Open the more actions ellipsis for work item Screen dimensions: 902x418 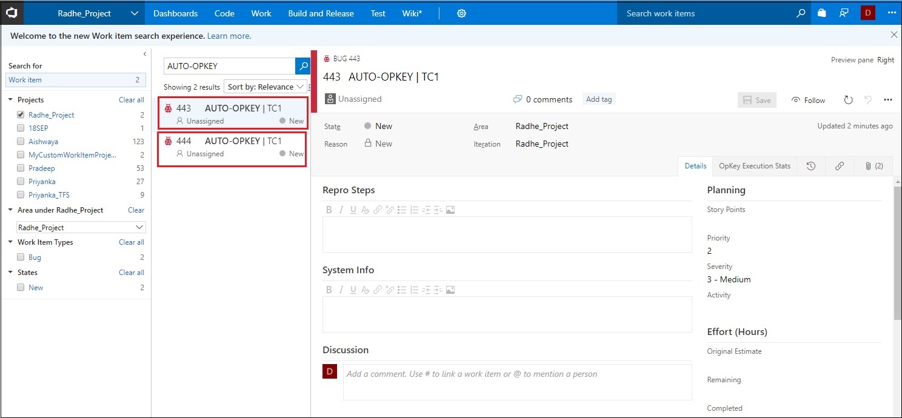click(x=888, y=100)
